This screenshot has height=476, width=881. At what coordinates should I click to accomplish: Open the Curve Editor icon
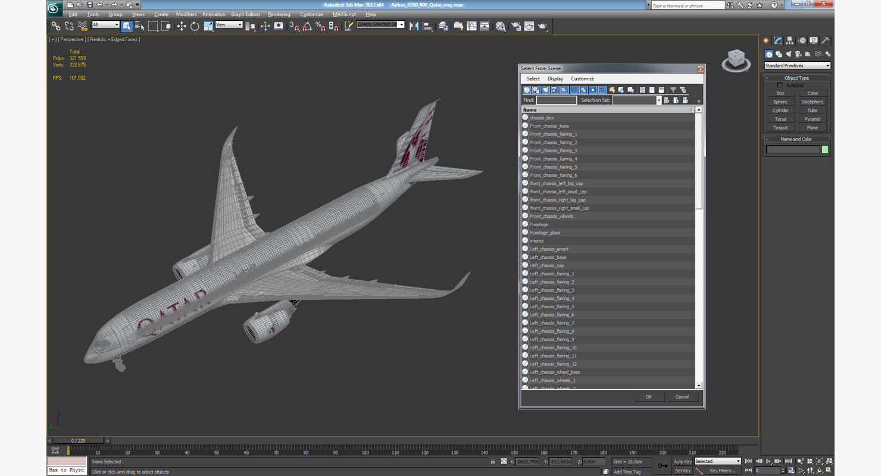click(471, 26)
